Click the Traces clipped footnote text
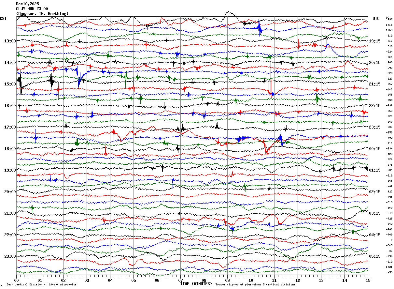 tap(255, 285)
